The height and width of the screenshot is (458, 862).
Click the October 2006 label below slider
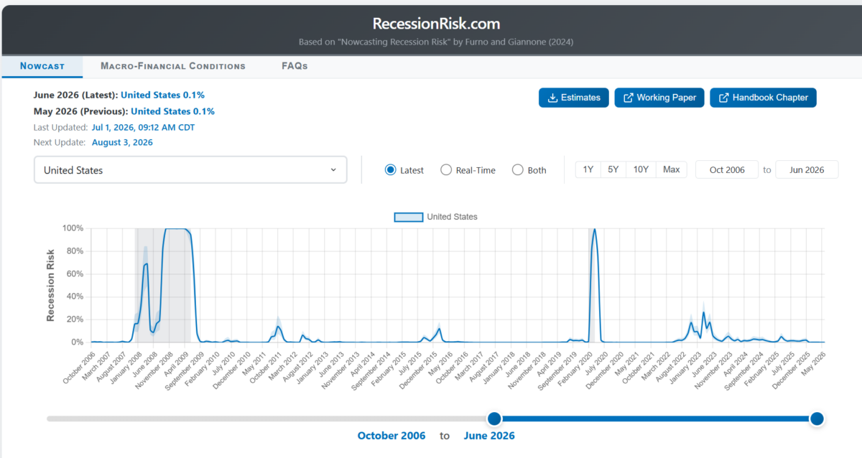391,436
